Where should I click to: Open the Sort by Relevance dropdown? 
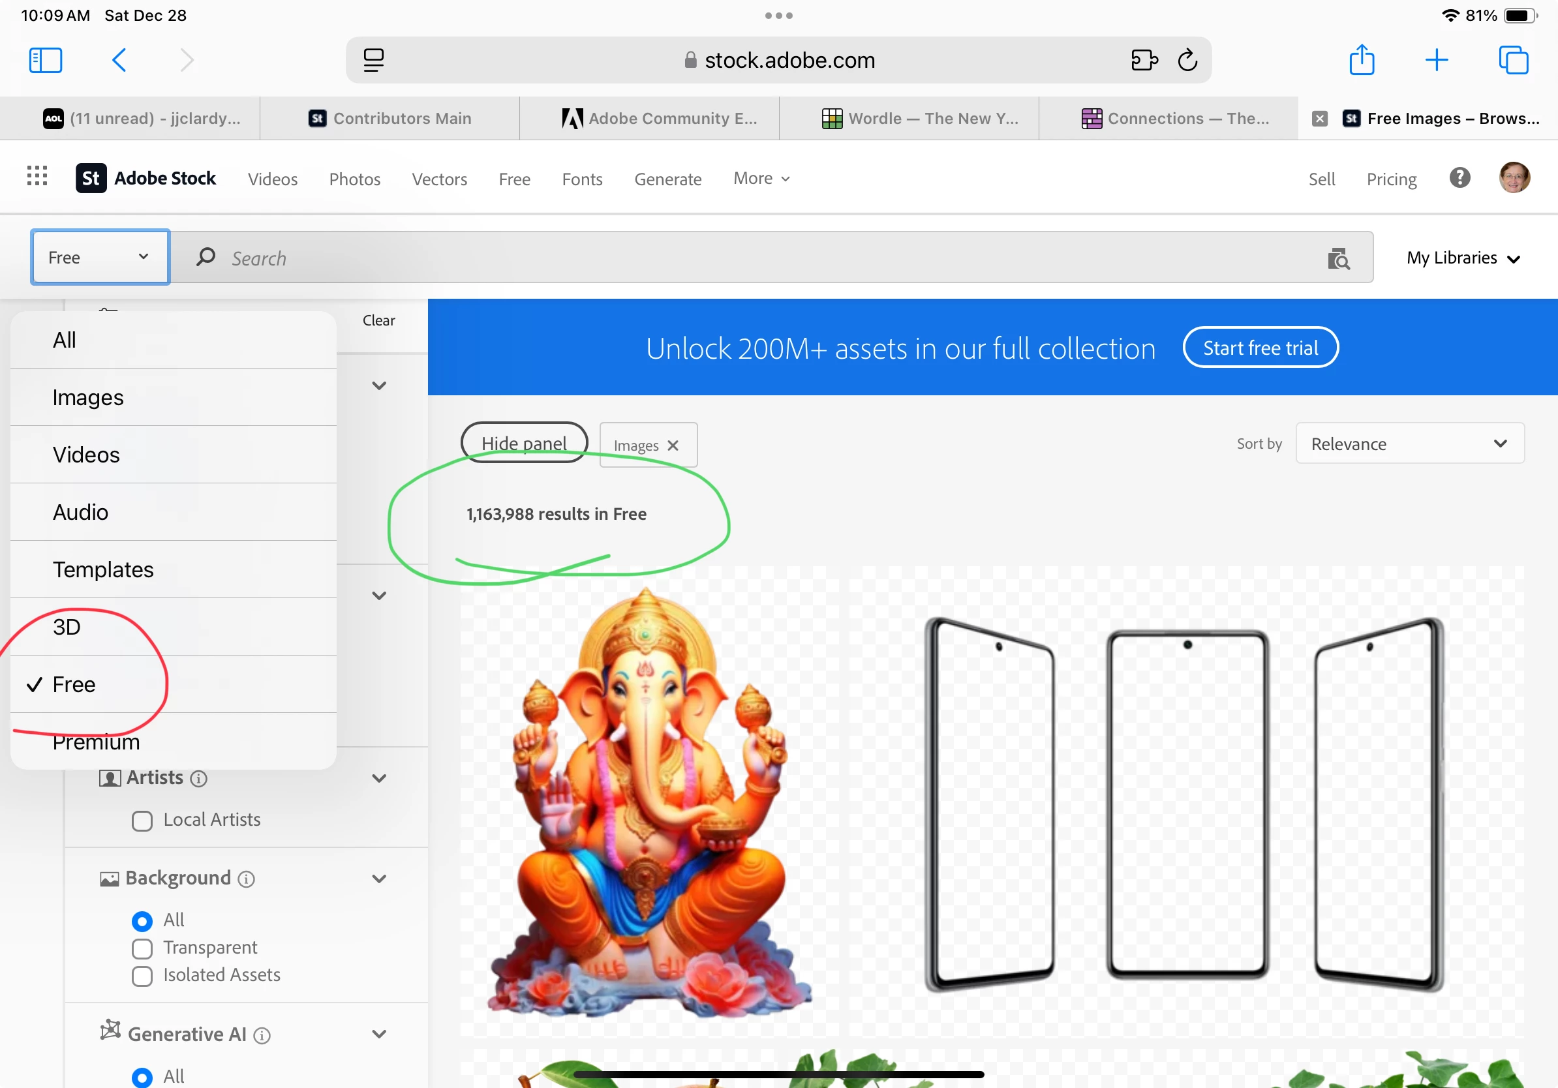pyautogui.click(x=1409, y=444)
